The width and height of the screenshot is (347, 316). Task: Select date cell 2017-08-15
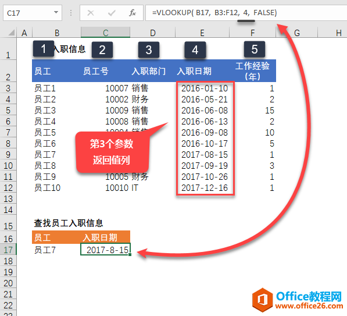[x=205, y=155]
